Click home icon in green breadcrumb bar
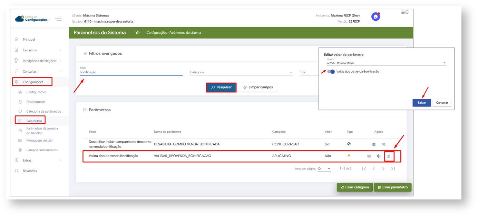The height and width of the screenshot is (216, 478). (x=138, y=33)
